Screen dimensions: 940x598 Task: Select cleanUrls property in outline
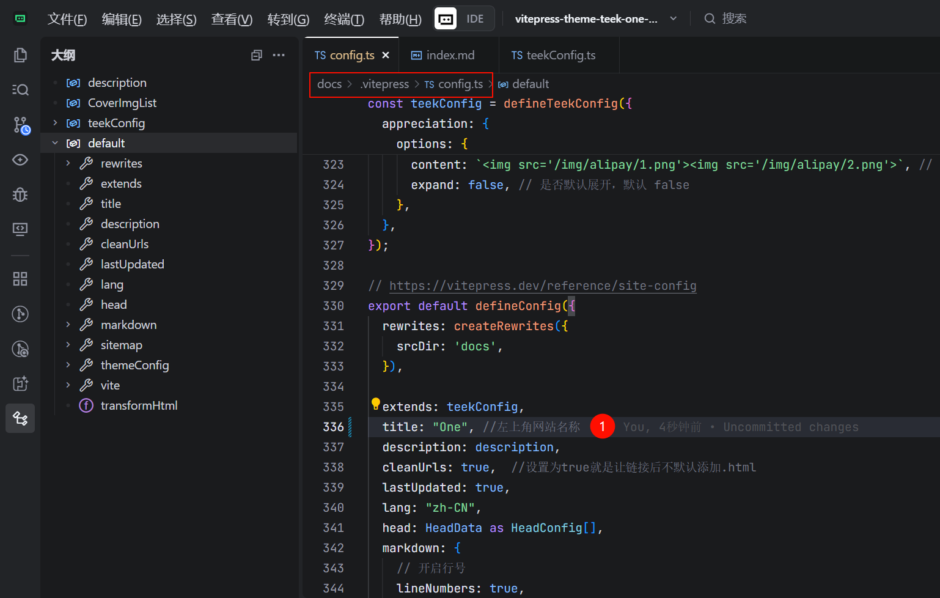pos(125,244)
